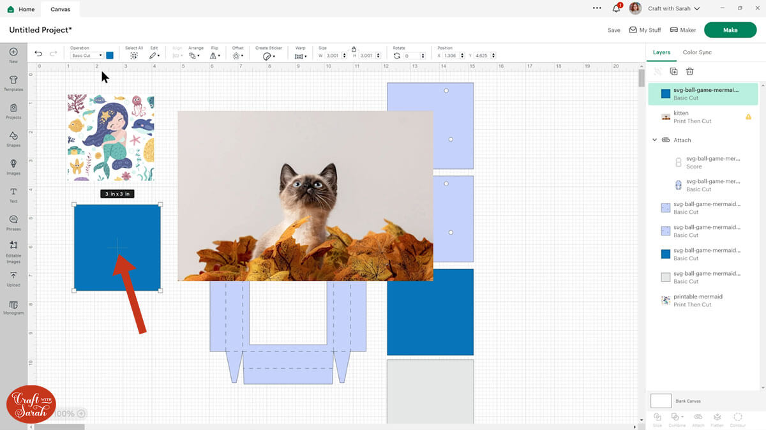Select the Shapes tool
This screenshot has height=430, width=766.
13,138
